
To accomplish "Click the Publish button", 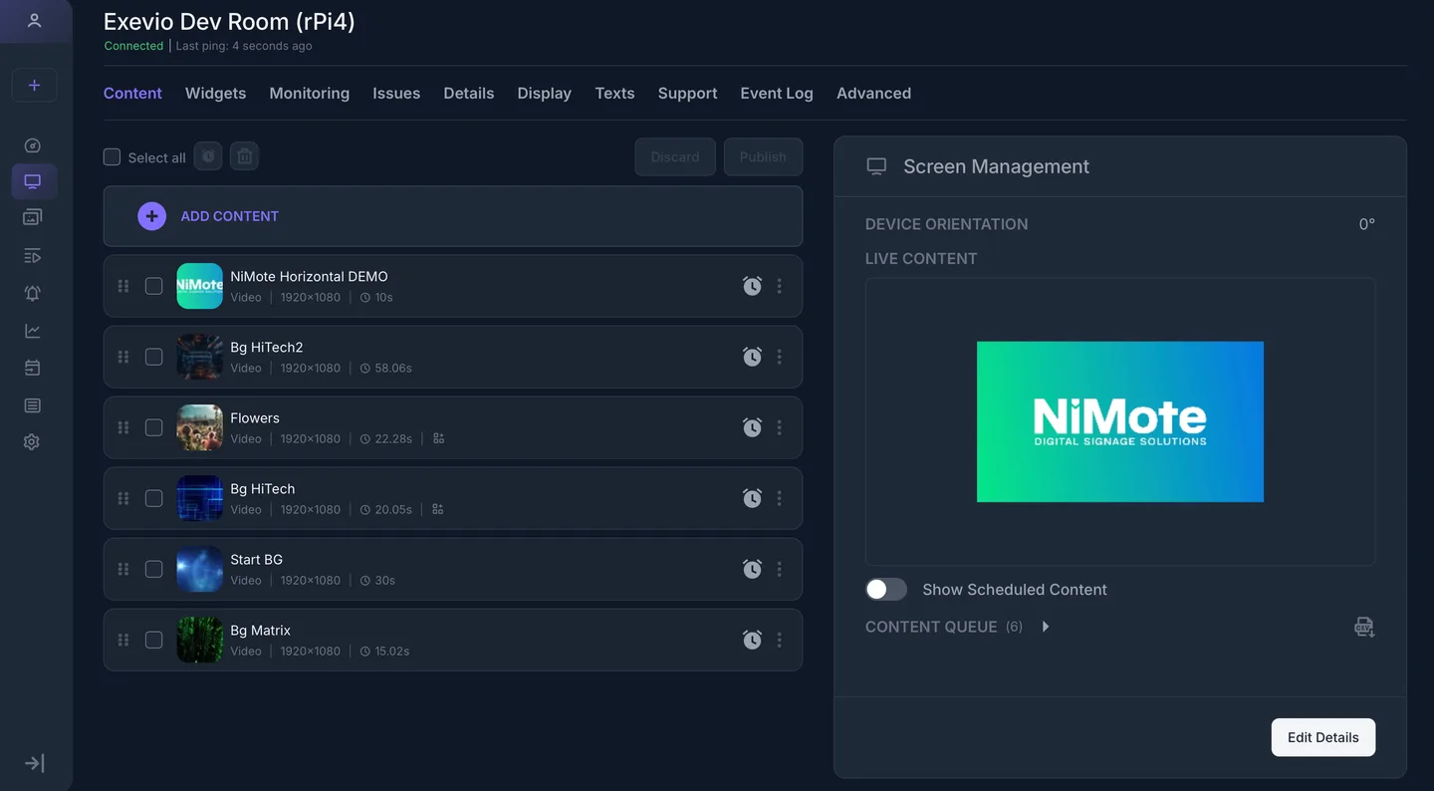I will (x=763, y=156).
